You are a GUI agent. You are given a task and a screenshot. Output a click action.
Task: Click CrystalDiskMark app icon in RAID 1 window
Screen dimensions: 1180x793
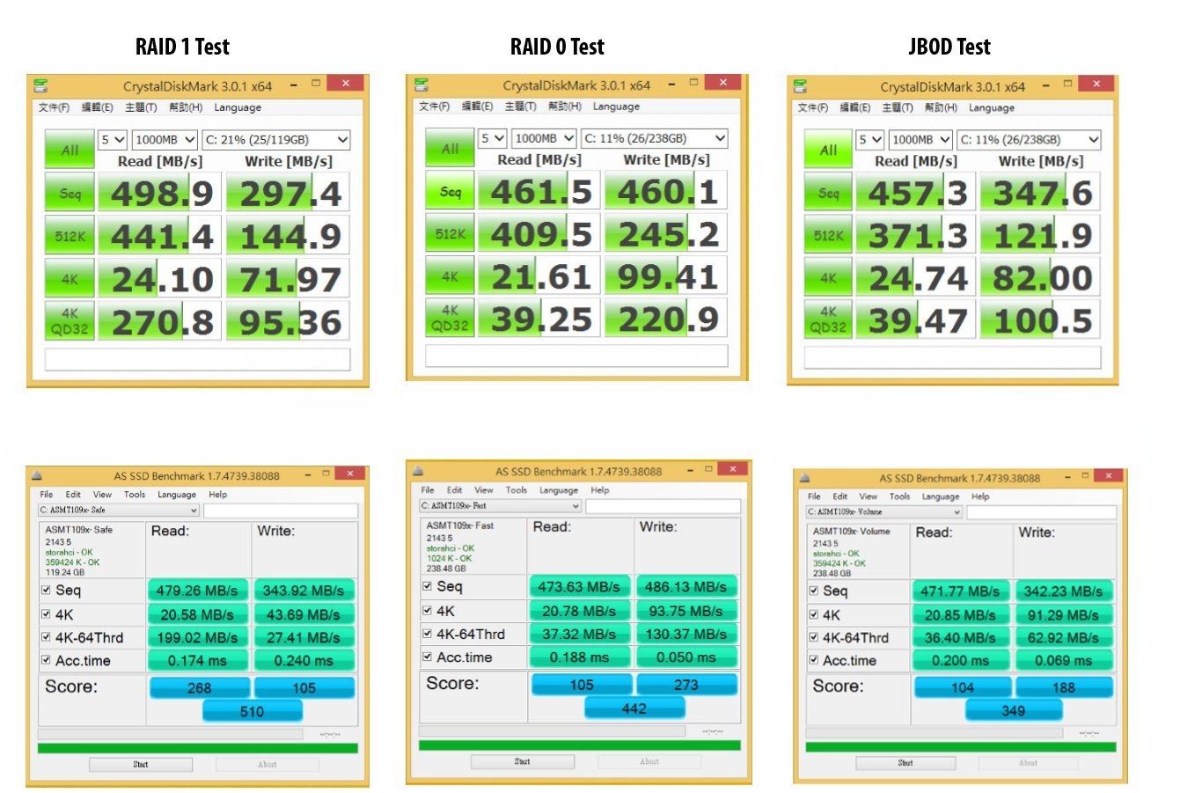point(40,85)
